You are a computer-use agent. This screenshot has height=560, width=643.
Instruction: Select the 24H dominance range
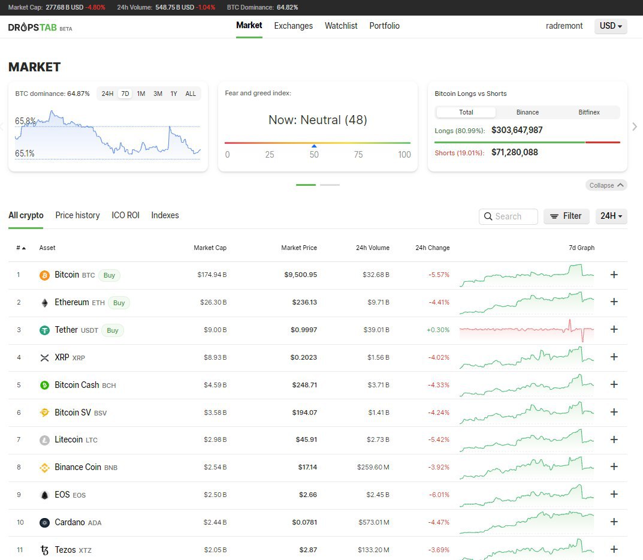(x=107, y=94)
